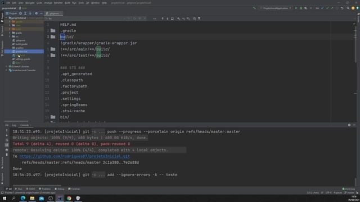This screenshot has width=360, height=202.
Task: Open the Terminal tool window tab
Action: pyautogui.click(x=74, y=189)
